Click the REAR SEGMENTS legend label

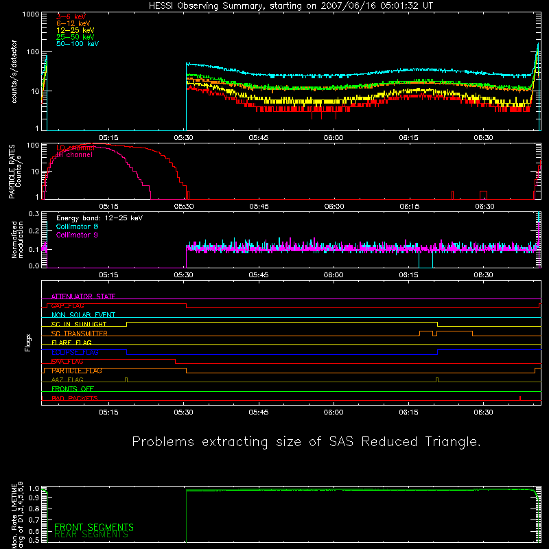tap(91, 535)
